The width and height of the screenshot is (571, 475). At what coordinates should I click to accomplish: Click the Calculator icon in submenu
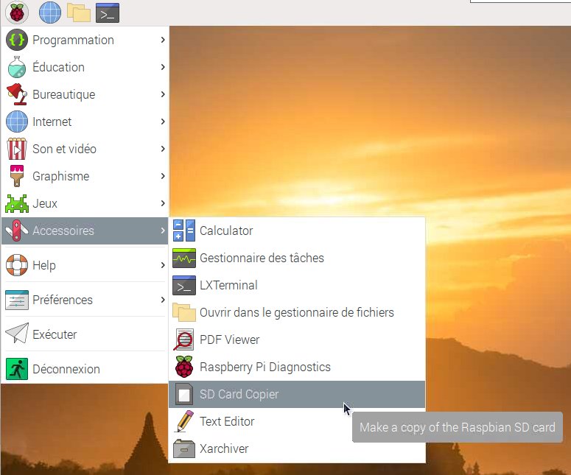pos(184,231)
